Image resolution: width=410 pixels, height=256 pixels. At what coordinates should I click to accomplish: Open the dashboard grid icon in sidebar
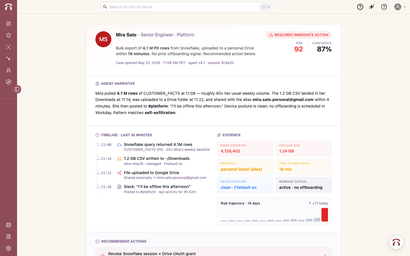point(9,24)
